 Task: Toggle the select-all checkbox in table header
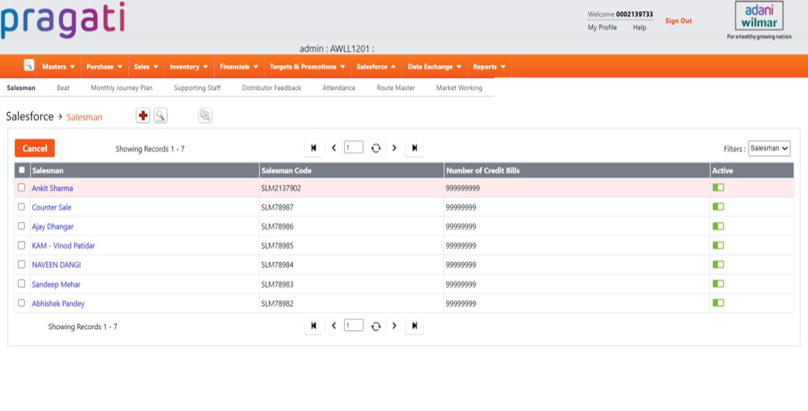click(x=22, y=170)
